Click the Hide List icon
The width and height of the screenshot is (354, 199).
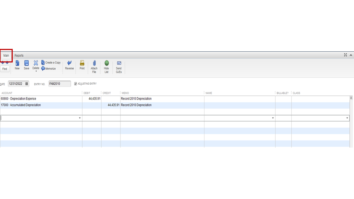[x=107, y=63]
